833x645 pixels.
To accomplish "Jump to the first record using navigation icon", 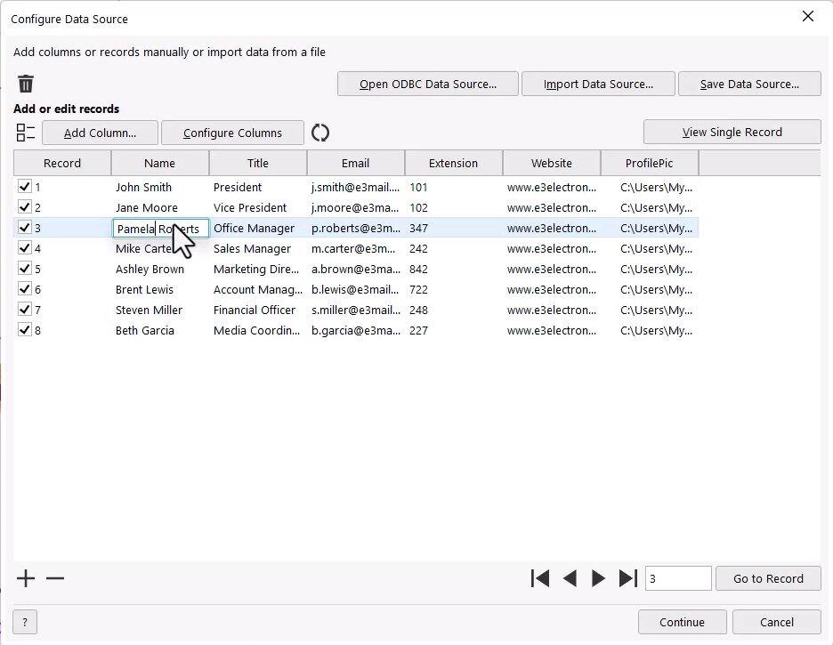I will 540,578.
